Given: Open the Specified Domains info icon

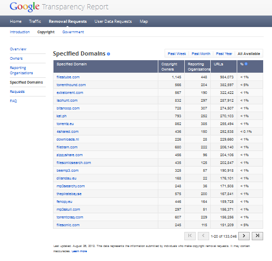Looking at the screenshot, I should coord(108,54).
